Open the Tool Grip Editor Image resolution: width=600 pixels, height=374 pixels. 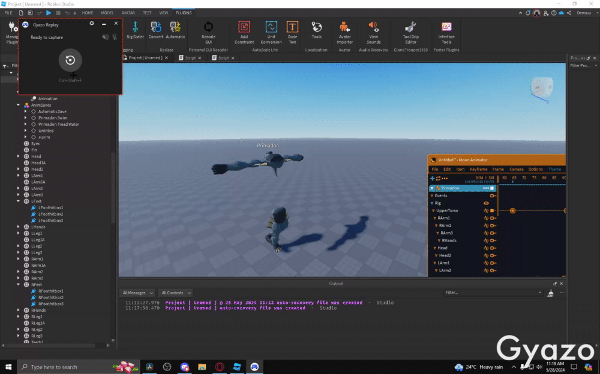(x=410, y=32)
